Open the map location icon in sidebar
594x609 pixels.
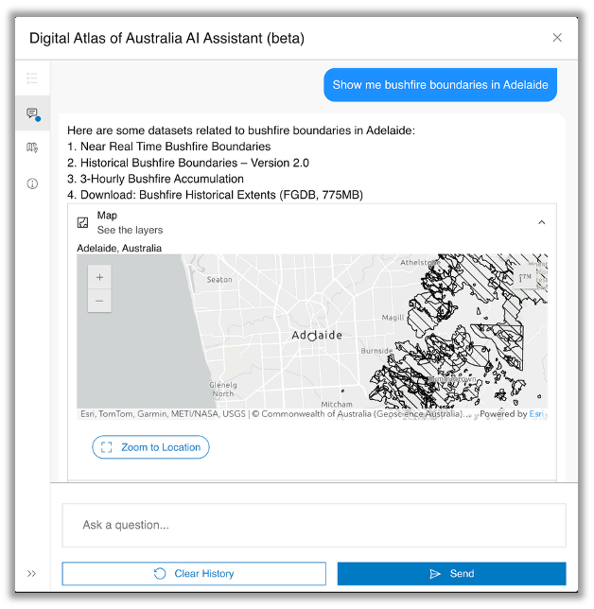click(x=32, y=148)
